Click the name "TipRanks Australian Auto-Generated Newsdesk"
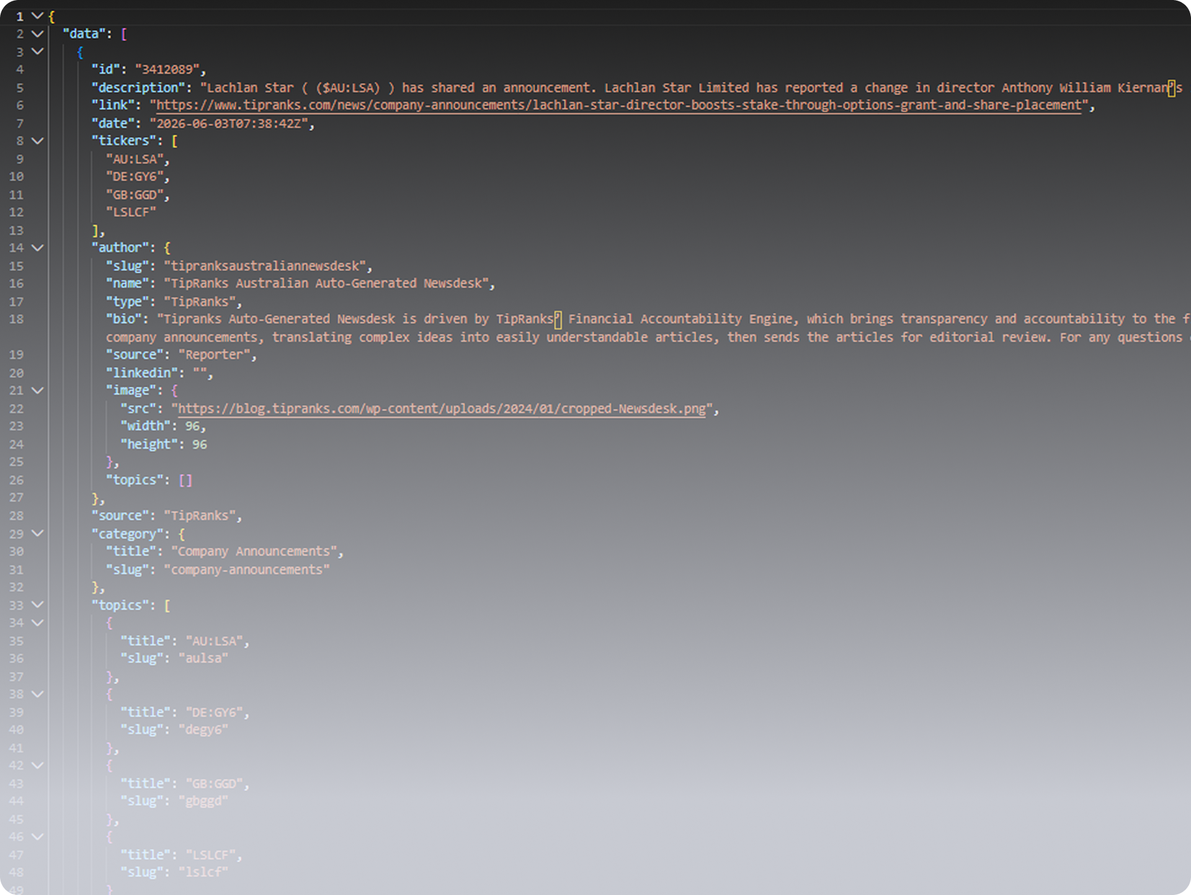The width and height of the screenshot is (1191, 895). [x=326, y=283]
